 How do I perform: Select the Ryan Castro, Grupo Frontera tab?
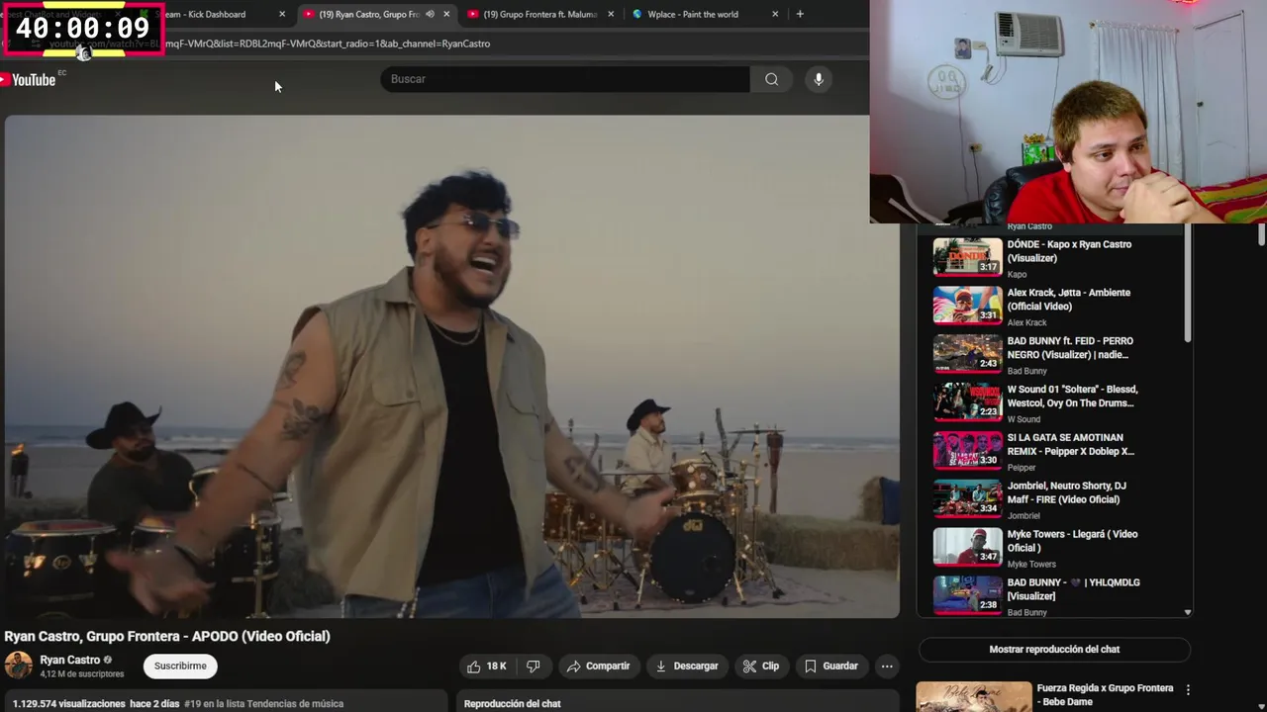point(369,14)
